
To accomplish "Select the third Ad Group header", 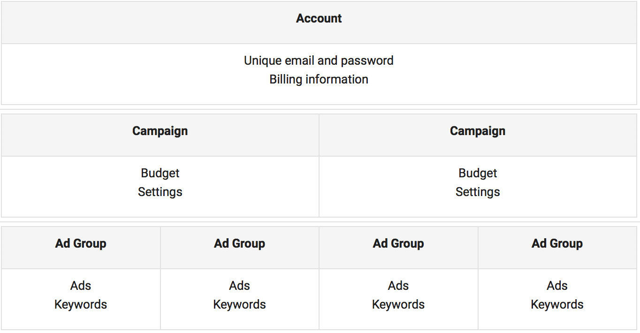I will [398, 248].
